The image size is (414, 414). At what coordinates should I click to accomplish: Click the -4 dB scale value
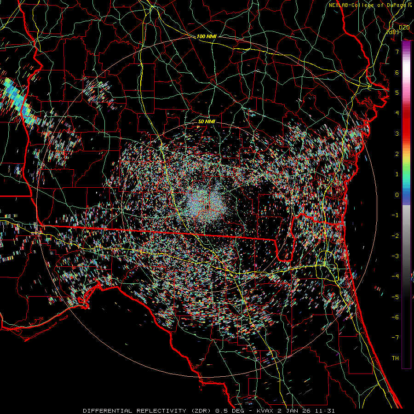point(395,276)
